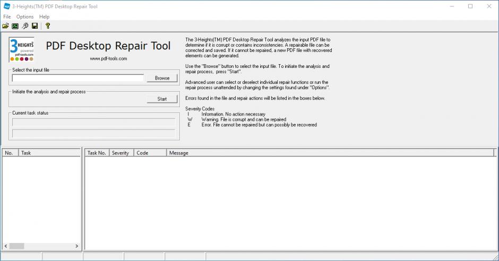The height and width of the screenshot is (261, 499).
Task: Click 'Error. File cannot be repaired' line
Action: point(259,125)
